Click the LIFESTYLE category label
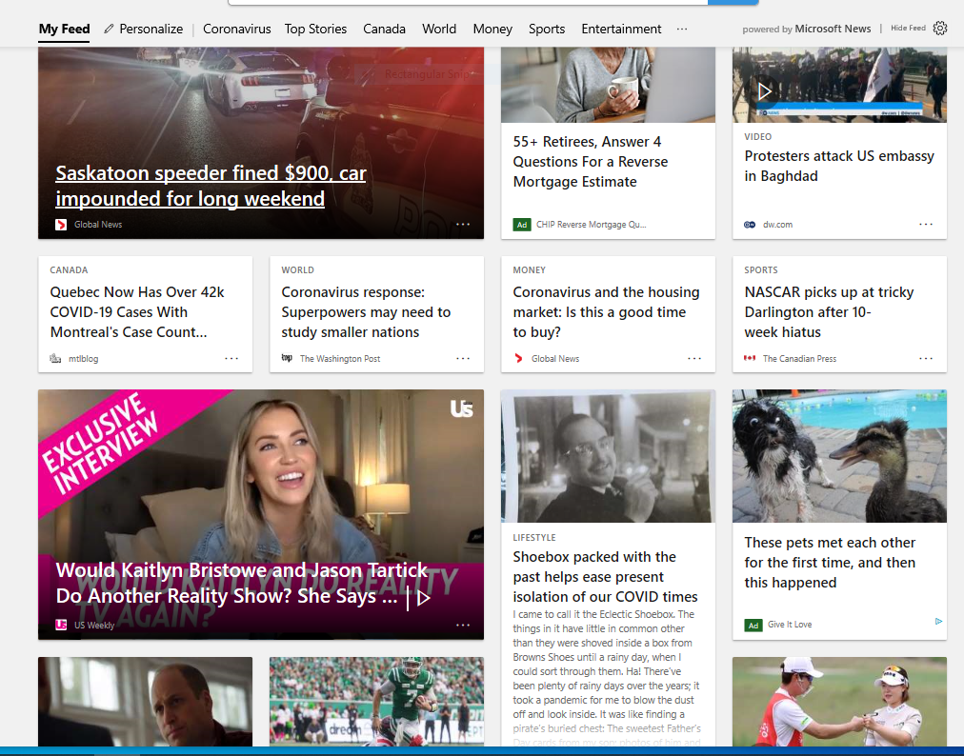The image size is (964, 756). [534, 537]
